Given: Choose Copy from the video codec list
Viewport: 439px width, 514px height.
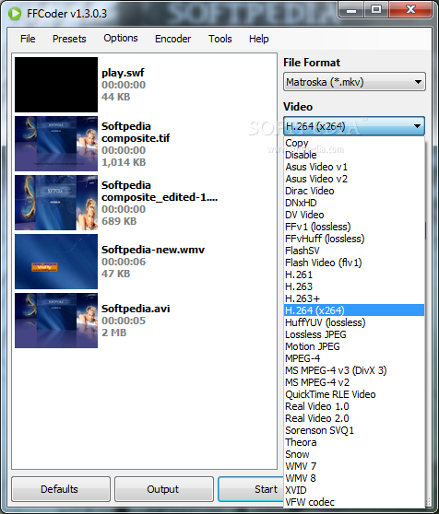Looking at the screenshot, I should (x=354, y=143).
